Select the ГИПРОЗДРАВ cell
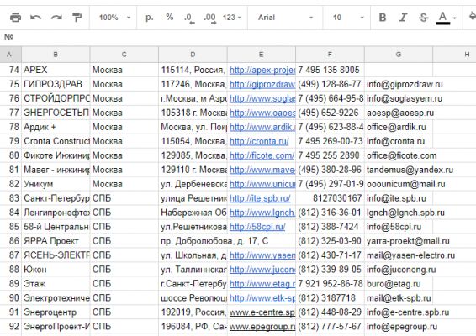Screen dimensions: 476x336 click(56, 84)
